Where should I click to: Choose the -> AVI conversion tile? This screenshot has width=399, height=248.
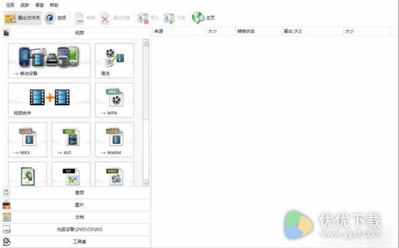tap(70, 139)
